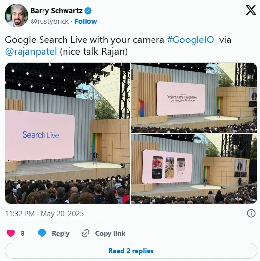This screenshot has height=261, width=260.
Task: Open Barry Schwartz profile avatar
Action: click(x=17, y=16)
